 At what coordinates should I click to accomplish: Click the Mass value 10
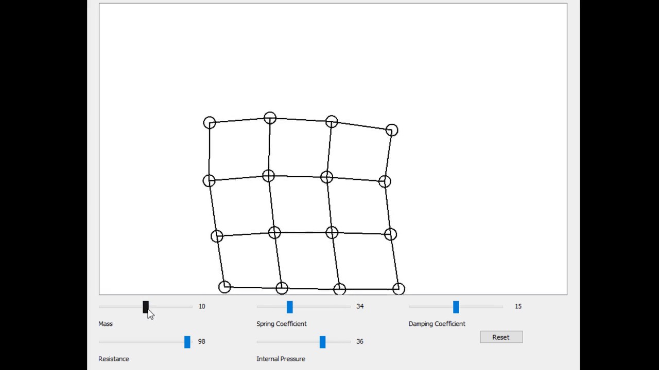click(202, 306)
